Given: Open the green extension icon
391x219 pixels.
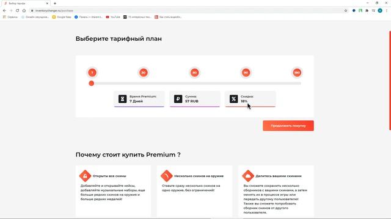Looking at the screenshot, I should click(x=360, y=10).
